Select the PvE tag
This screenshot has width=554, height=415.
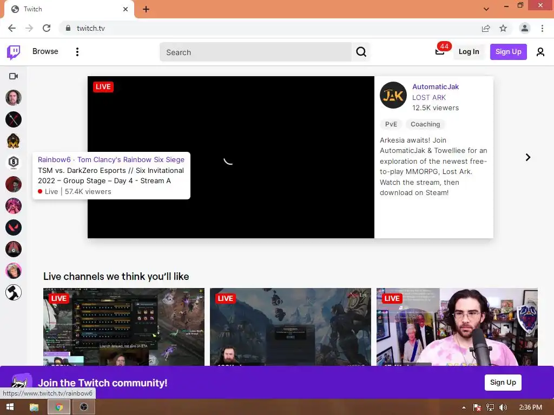tap(391, 124)
